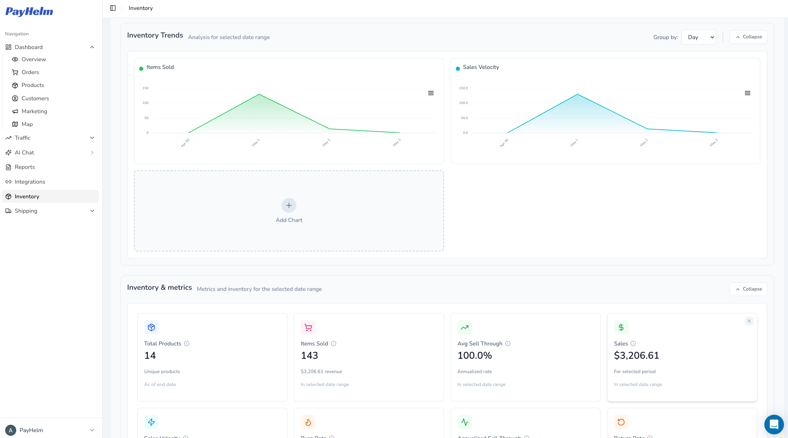Toggle the Items Sold legend dot
788x438 pixels.
pos(141,69)
